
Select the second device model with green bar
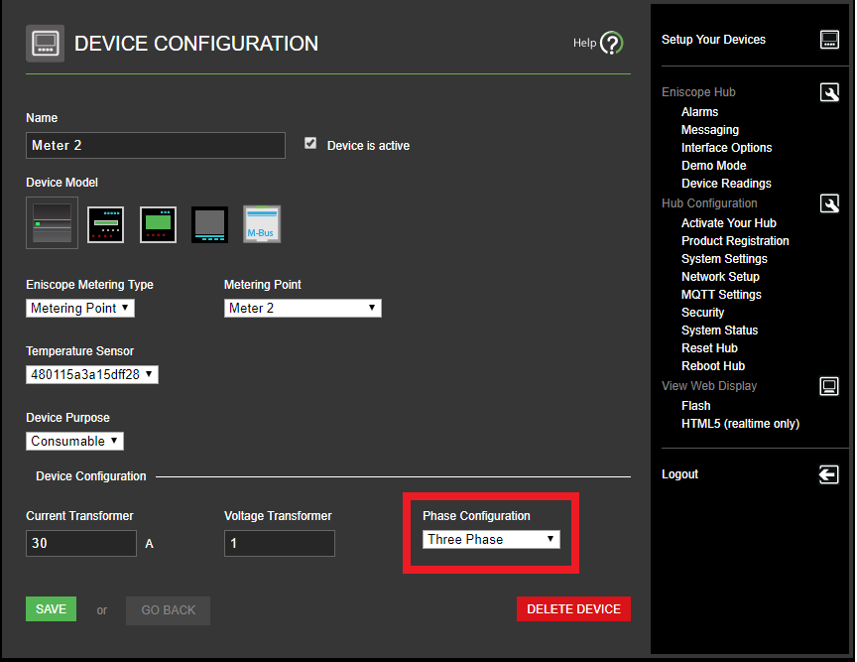pyautogui.click(x=105, y=224)
